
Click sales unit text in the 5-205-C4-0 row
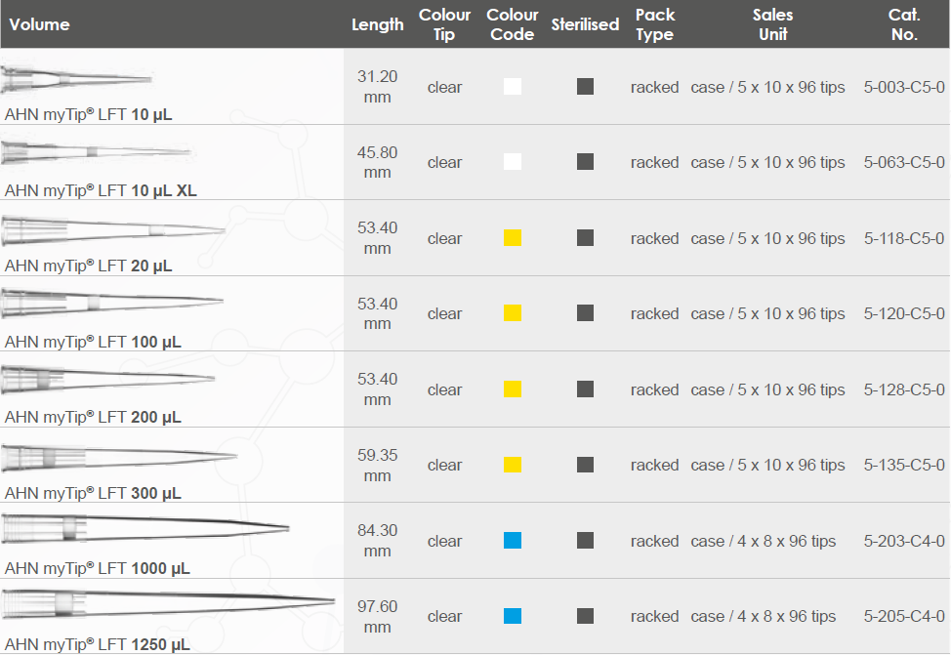tap(763, 616)
